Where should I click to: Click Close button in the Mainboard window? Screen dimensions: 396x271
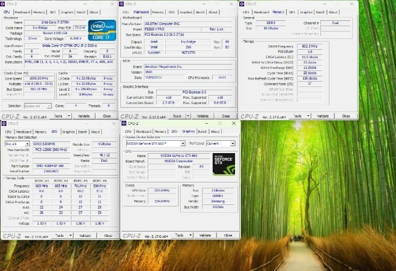pos(226,116)
